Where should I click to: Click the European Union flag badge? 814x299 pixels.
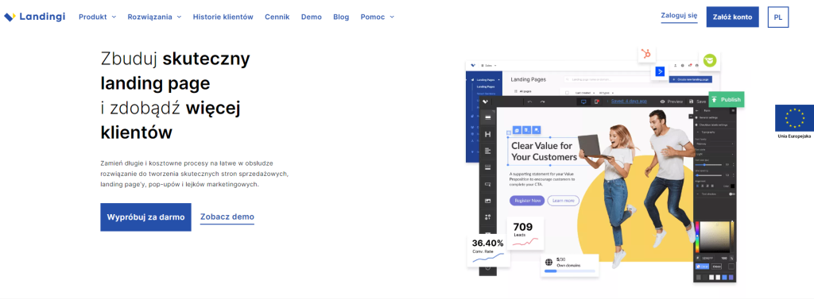(794, 117)
